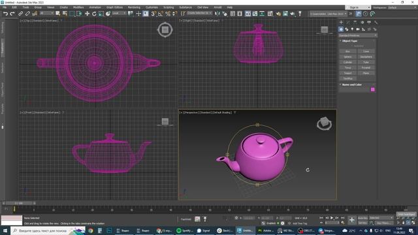This screenshot has height=235, width=418.
Task: Switch to the Display panel tab
Action: click(x=369, y=22)
